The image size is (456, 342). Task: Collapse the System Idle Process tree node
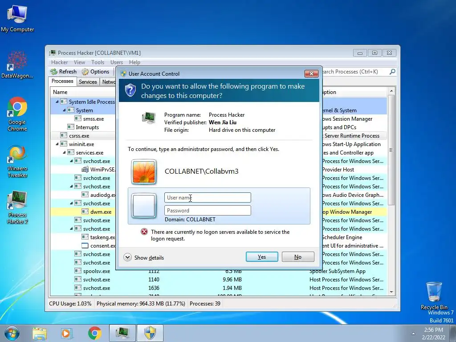57,102
